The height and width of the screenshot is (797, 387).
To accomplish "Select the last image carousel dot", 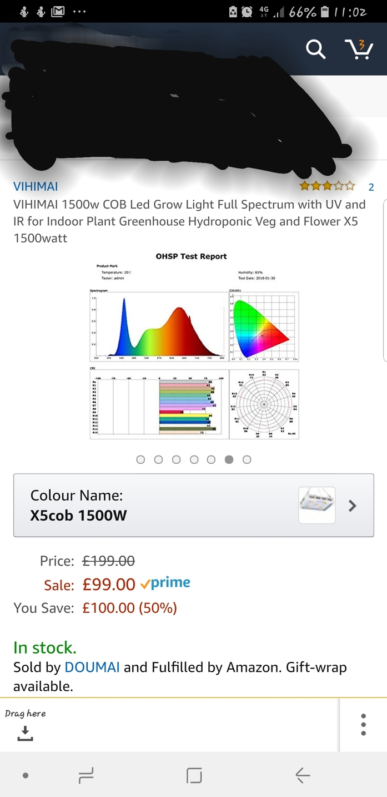I will tap(247, 459).
